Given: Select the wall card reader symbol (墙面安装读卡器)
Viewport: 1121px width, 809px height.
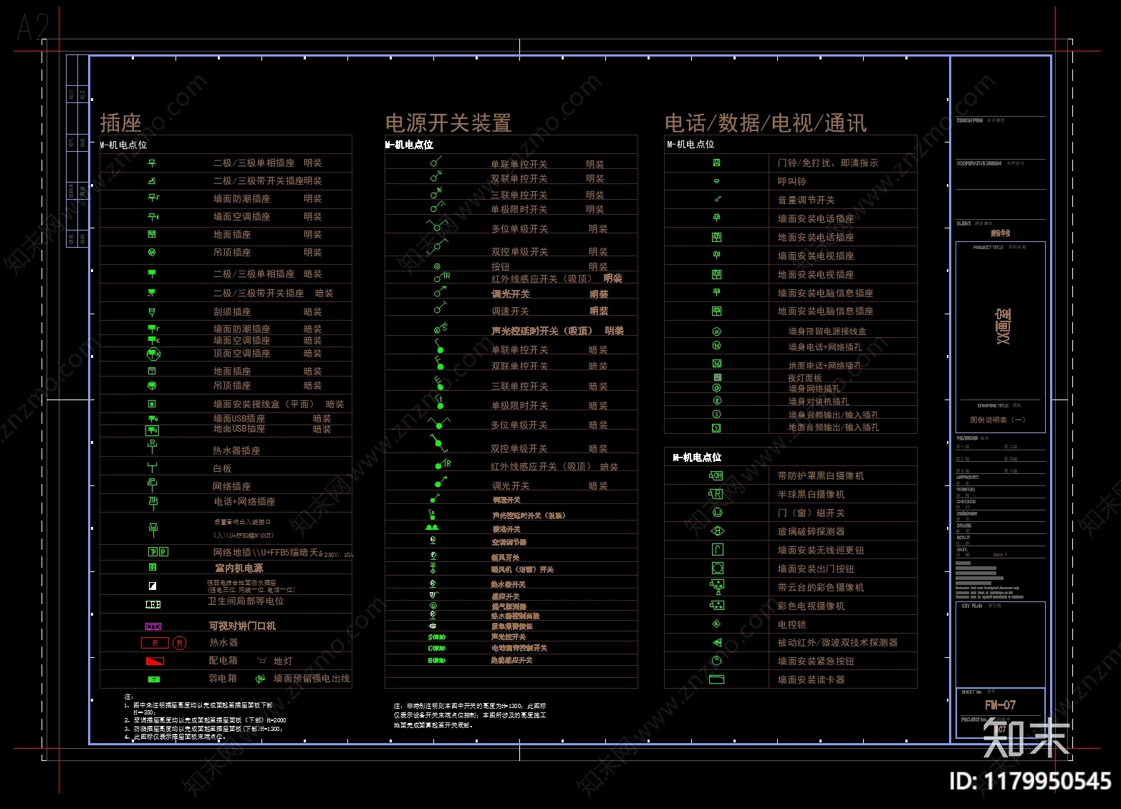Looking at the screenshot, I should [716, 679].
